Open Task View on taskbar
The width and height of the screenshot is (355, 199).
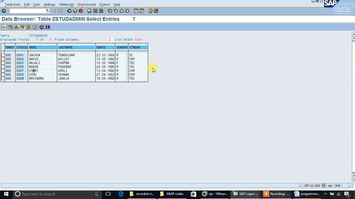[108, 194]
